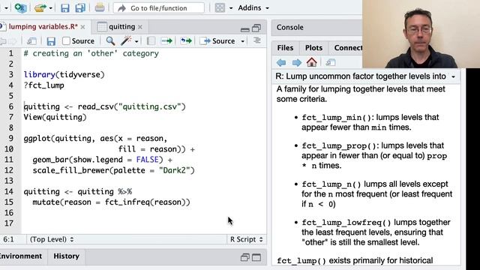The height and width of the screenshot is (270, 480).
Task: Click the View(quitting) code line
Action: [x=55, y=117]
